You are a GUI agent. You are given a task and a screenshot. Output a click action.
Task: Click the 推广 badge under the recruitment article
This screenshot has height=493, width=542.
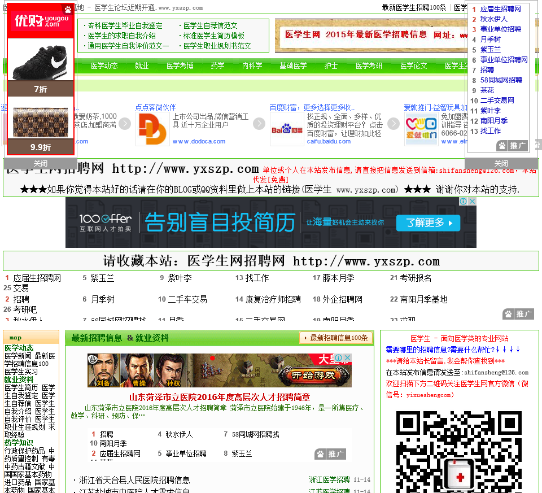click(x=330, y=454)
